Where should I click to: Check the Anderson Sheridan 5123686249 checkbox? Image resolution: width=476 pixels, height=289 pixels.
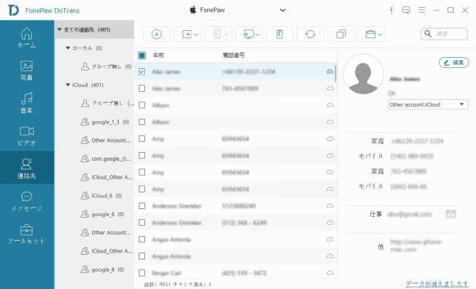point(142,206)
